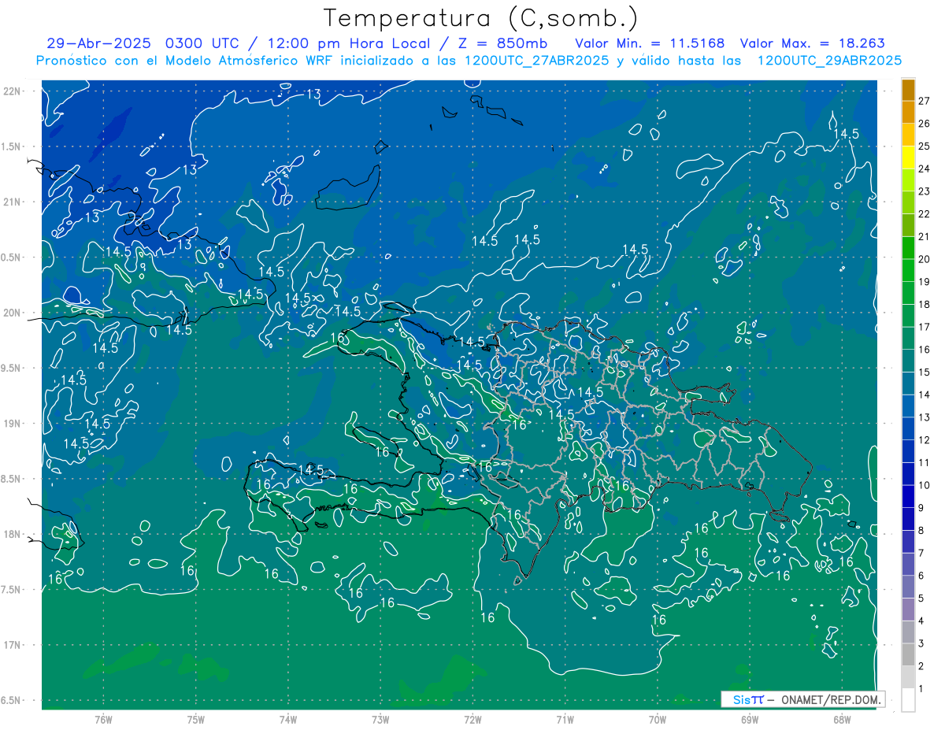
Task: Click the 20 value on the color scale
Action: (925, 259)
